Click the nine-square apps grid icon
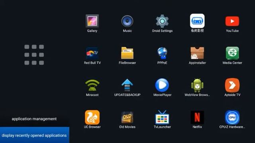The width and height of the screenshot is (255, 143). tap(34, 55)
